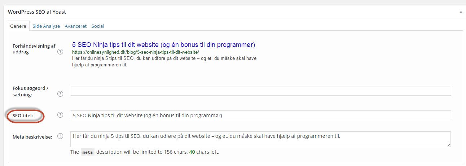Open help icon beside Meta beskrivelse
This screenshot has height=166, width=466.
click(x=60, y=136)
